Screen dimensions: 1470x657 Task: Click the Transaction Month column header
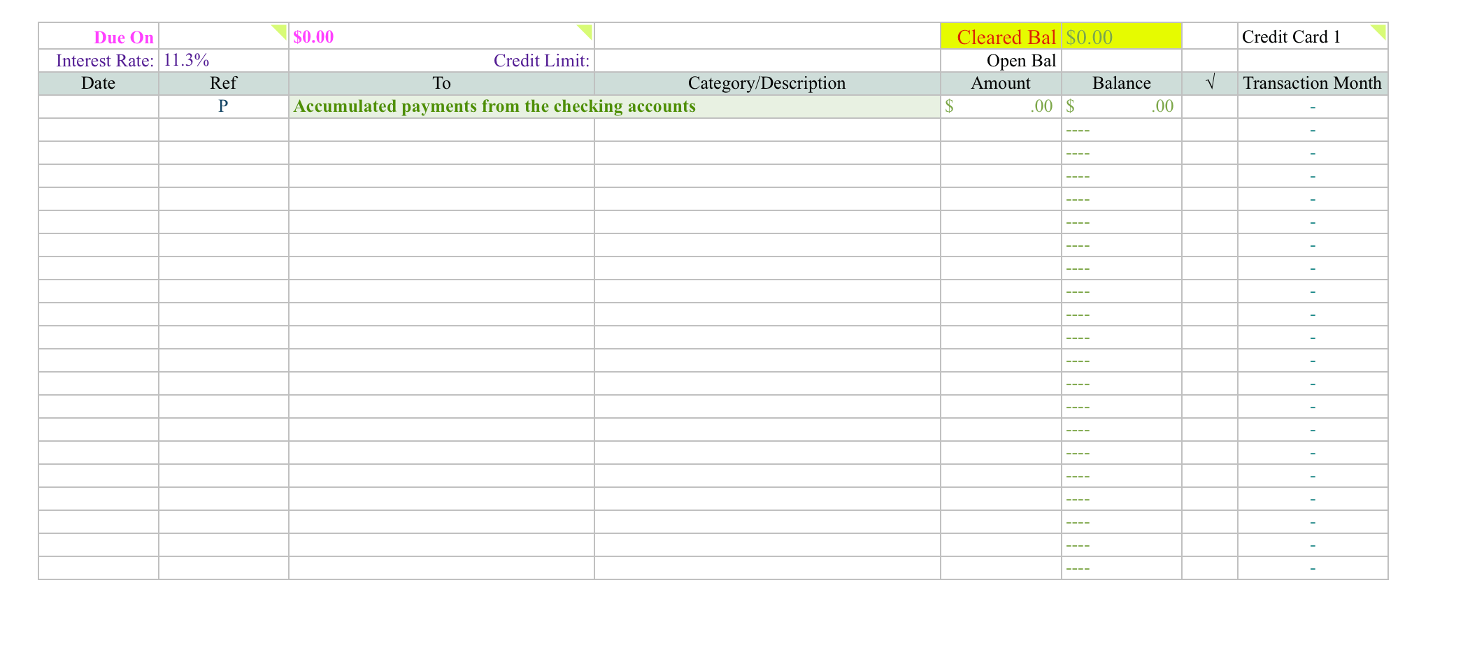1312,82
